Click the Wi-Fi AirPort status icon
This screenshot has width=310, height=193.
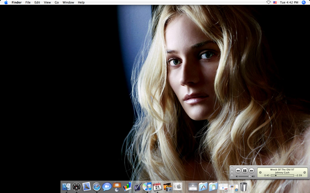pyautogui.click(x=269, y=2)
